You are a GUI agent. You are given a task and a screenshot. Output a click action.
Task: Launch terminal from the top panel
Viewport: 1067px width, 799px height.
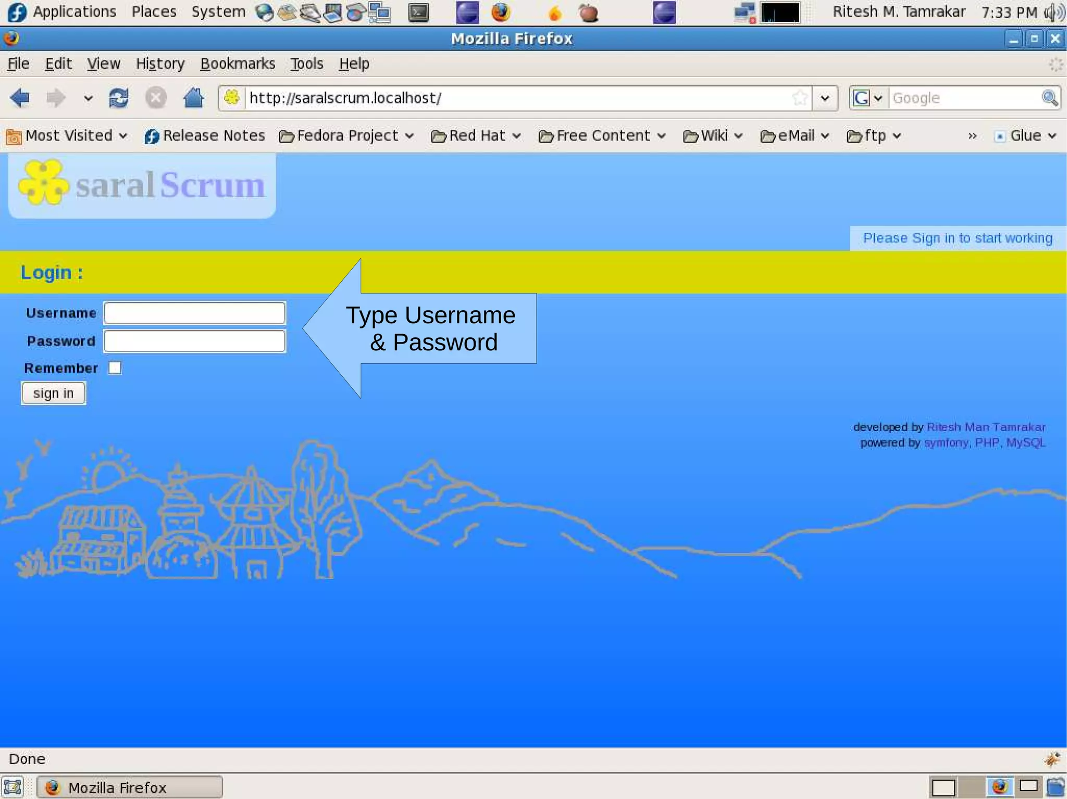click(x=418, y=12)
